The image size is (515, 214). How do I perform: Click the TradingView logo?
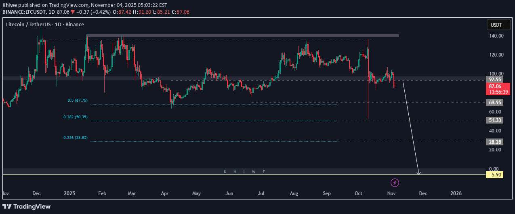(x=27, y=206)
